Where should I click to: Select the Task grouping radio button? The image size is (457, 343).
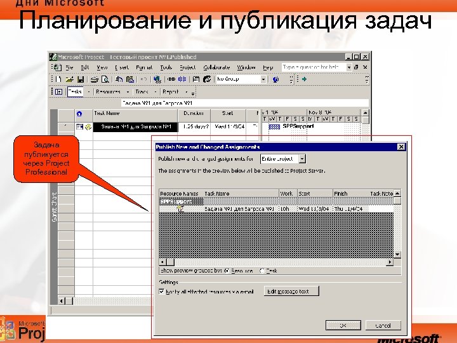coord(262,271)
